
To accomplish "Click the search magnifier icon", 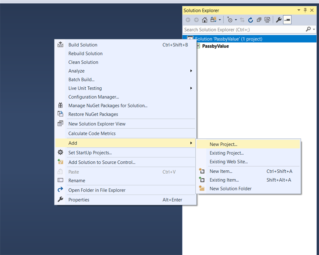I will tap(308, 29).
